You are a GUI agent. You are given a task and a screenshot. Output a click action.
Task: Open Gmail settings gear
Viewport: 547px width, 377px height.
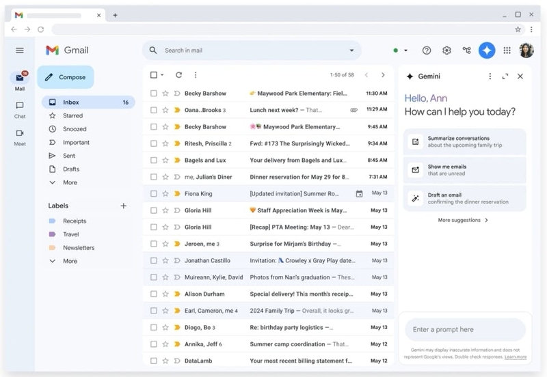click(446, 51)
